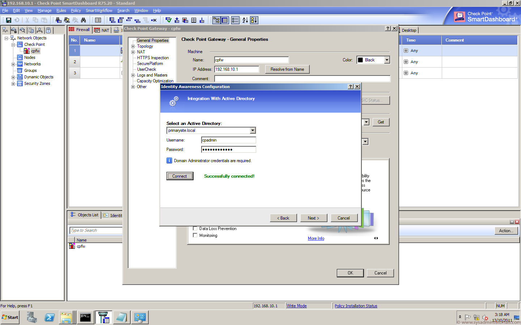The width and height of the screenshot is (521, 325).
Task: Click the binoculars Find icon in toolbar
Action: 84,20
